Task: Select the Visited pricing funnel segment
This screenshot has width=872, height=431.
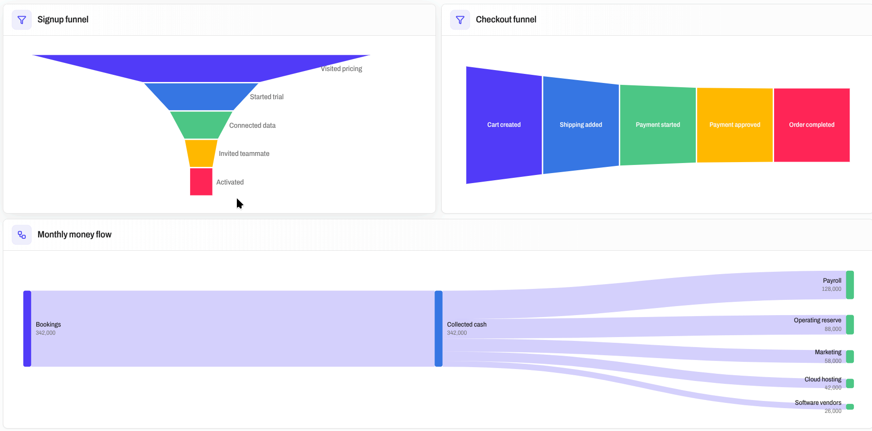Action: coord(201,68)
